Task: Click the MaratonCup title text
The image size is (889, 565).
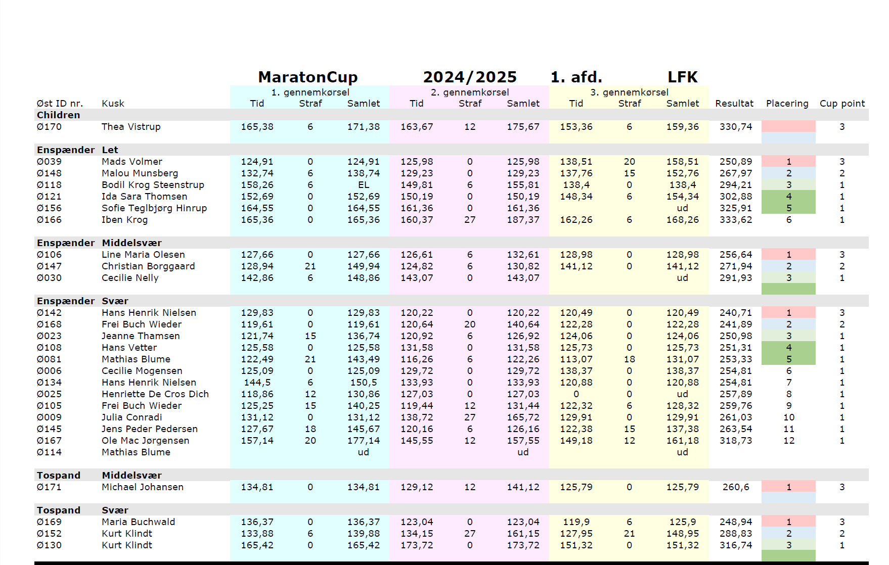Action: [307, 77]
